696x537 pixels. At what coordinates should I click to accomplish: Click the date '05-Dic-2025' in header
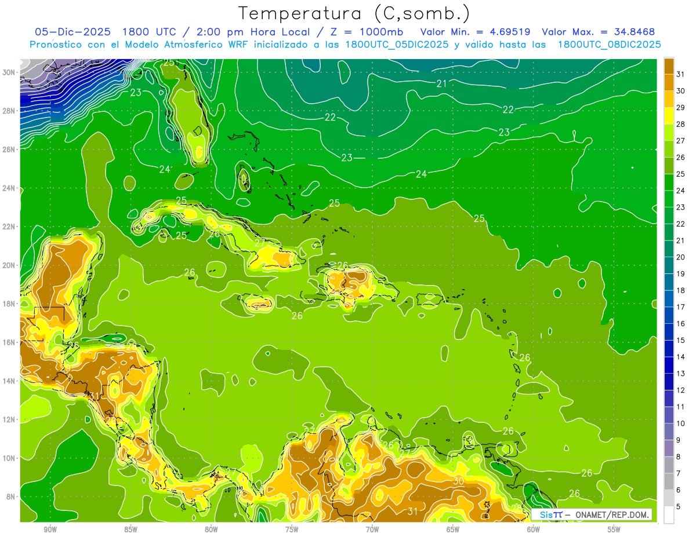click(73, 32)
